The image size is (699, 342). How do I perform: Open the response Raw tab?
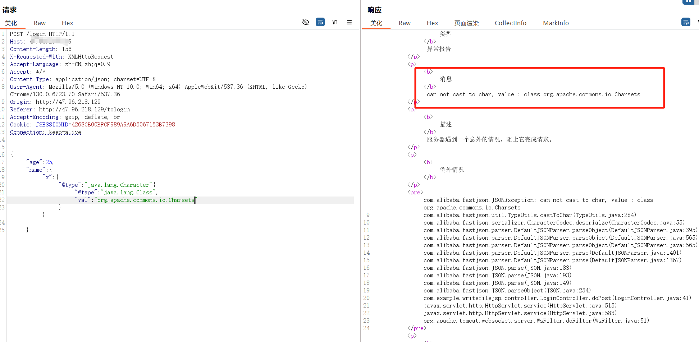[405, 23]
